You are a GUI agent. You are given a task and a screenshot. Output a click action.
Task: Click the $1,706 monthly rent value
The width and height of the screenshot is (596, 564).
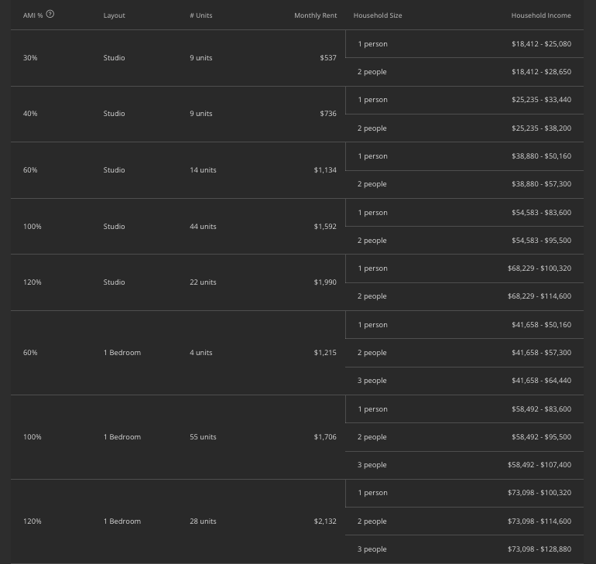[x=325, y=437]
